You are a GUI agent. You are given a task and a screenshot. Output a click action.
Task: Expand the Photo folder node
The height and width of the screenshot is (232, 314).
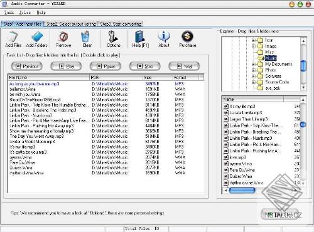click(254, 70)
